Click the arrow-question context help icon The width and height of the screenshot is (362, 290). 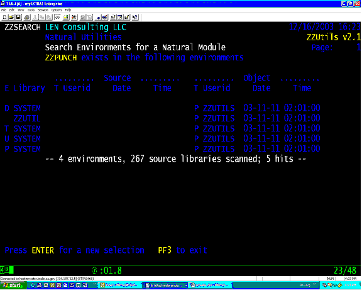[135, 18]
